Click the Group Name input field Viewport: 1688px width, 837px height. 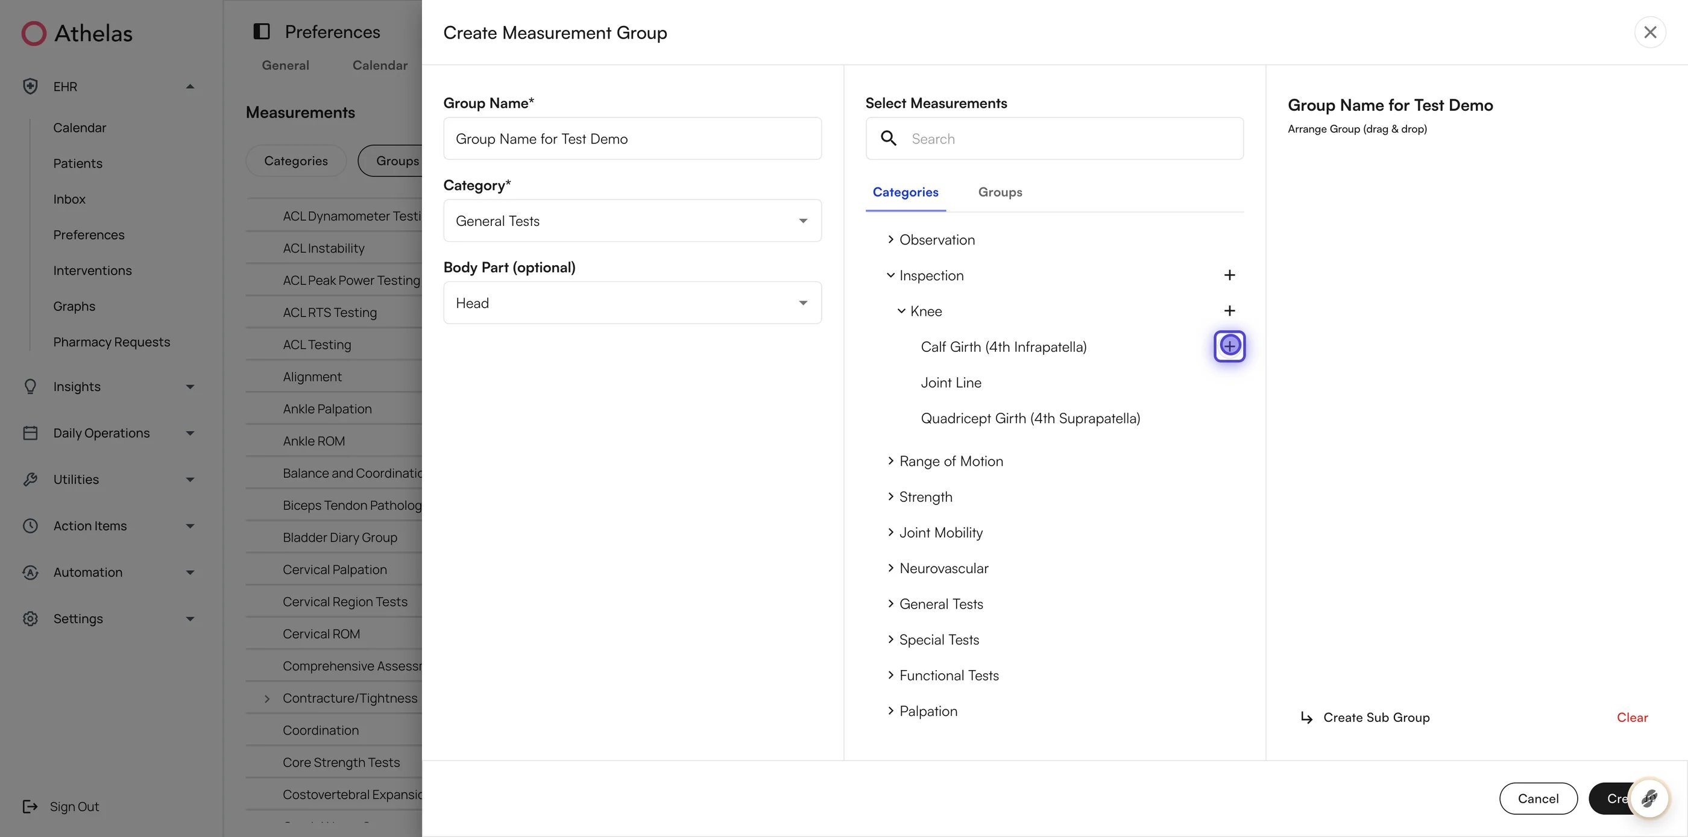632,138
